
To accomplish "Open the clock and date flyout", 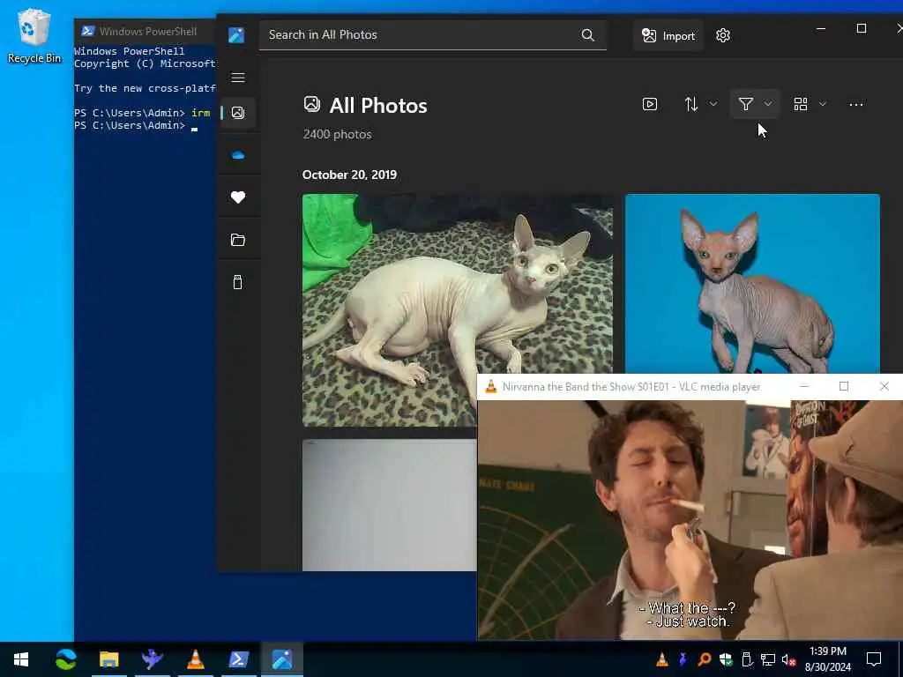I will pos(827,659).
